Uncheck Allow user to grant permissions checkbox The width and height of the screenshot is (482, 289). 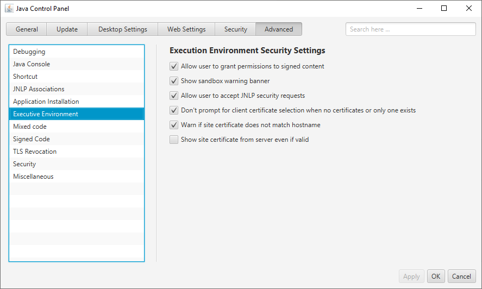(174, 66)
